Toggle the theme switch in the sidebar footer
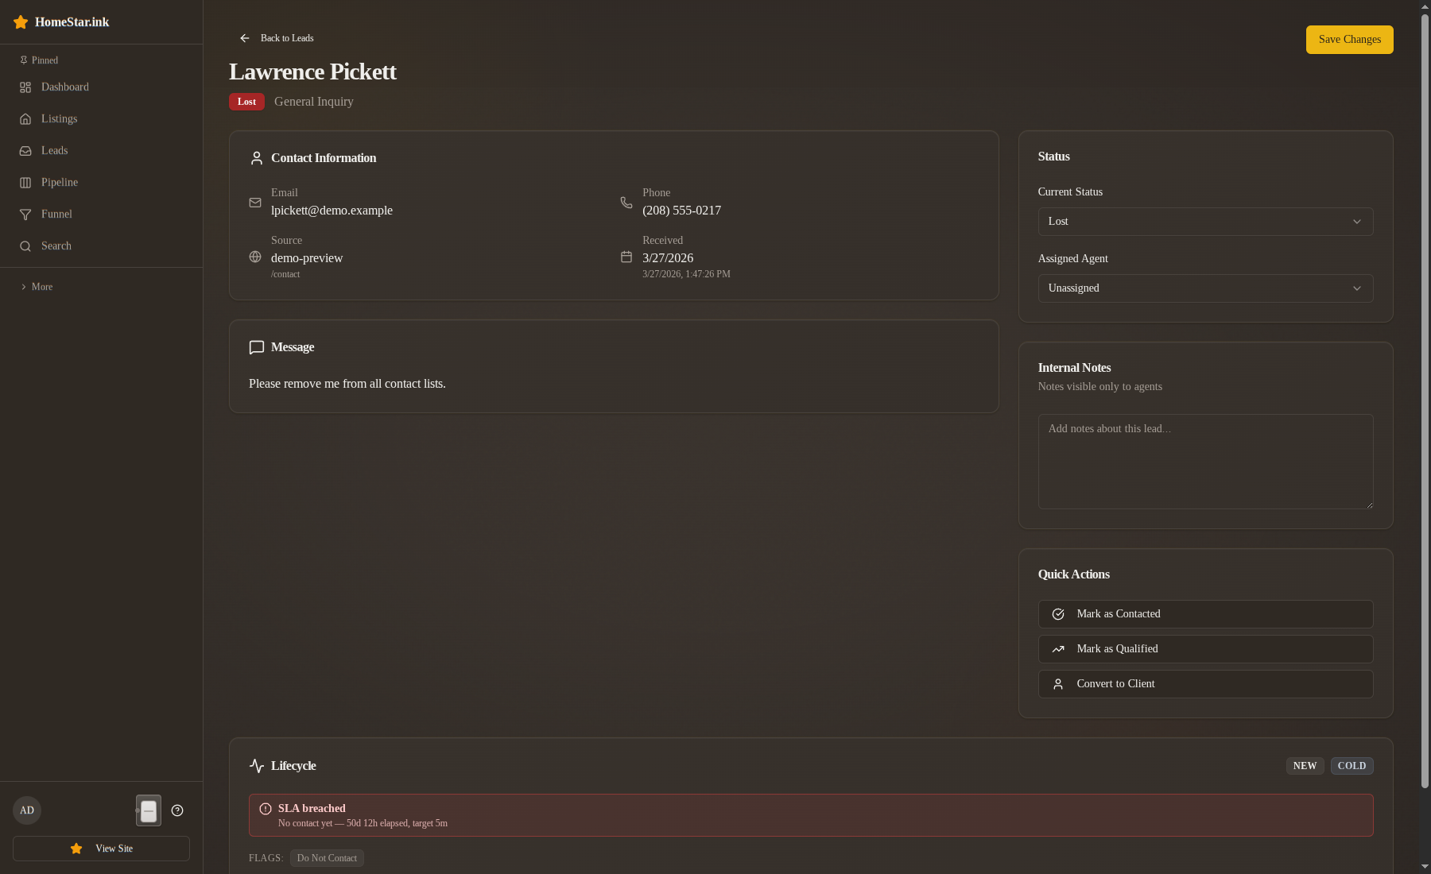Screen dimensions: 1431x874 click(149, 810)
